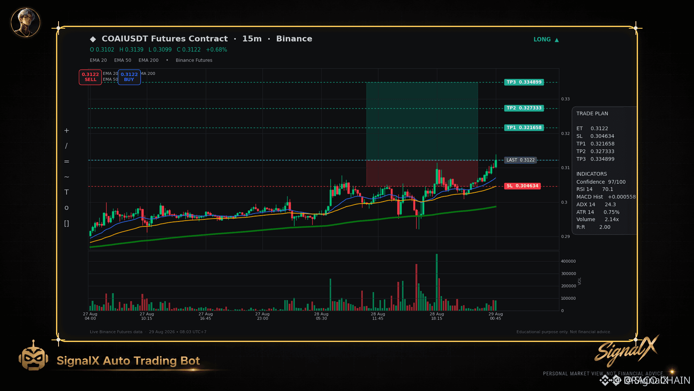Click the Volume 2.14x row

click(x=598, y=219)
